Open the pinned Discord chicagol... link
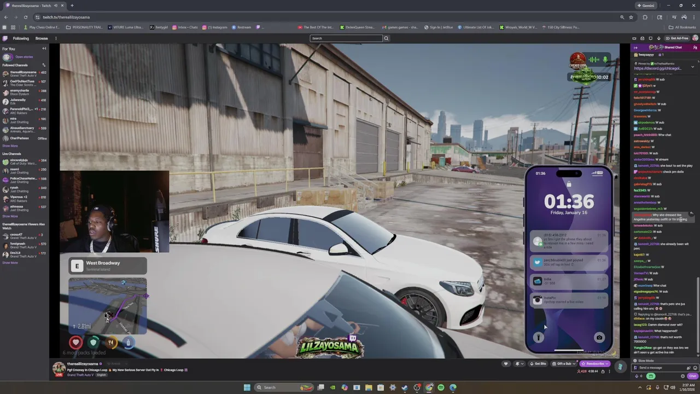Image resolution: width=700 pixels, height=394 pixels. pyautogui.click(x=657, y=68)
